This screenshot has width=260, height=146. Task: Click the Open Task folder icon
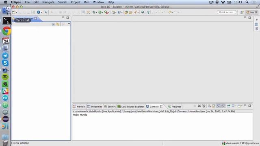(x=131, y=12)
